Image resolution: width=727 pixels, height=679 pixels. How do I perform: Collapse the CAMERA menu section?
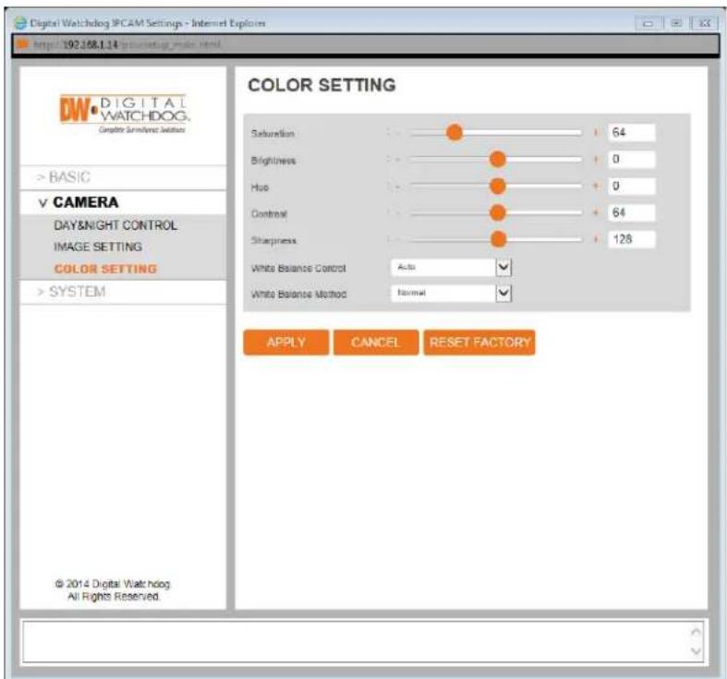click(x=124, y=202)
